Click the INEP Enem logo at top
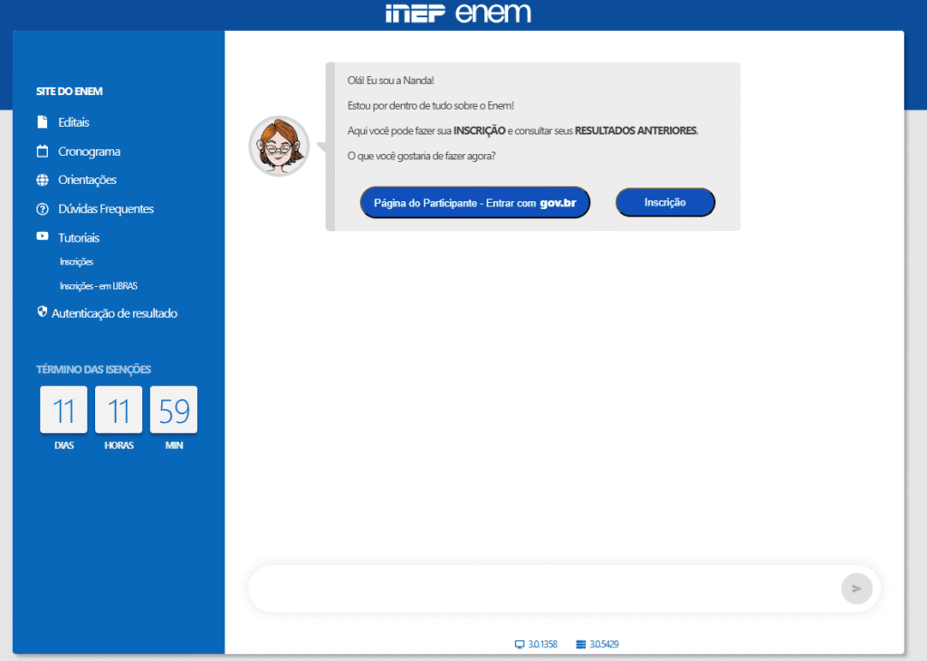Screen dimensions: 927x661 click(x=458, y=13)
